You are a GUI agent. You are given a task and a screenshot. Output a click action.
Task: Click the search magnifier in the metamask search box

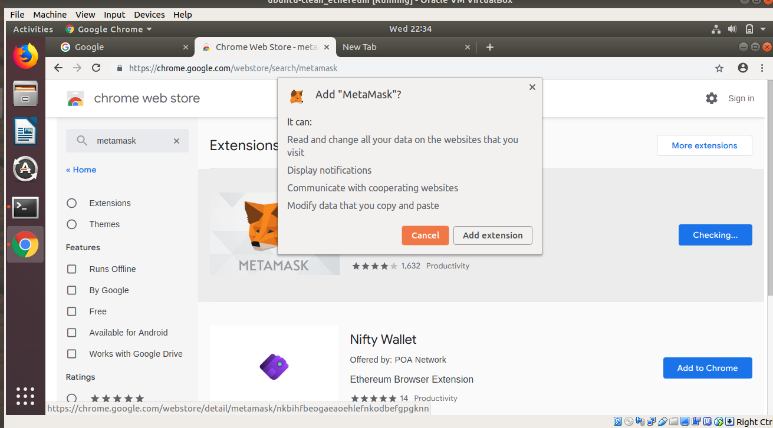[81, 141]
